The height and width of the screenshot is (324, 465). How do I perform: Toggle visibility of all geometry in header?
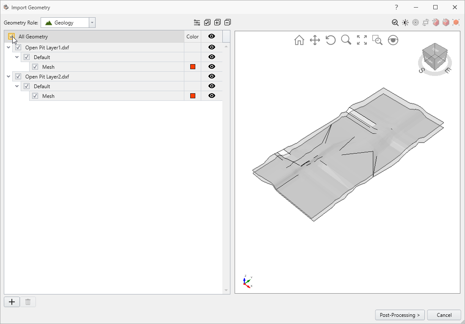[x=211, y=36]
